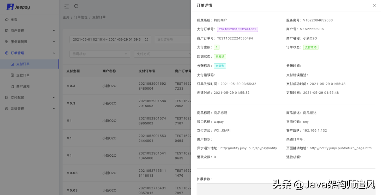Click the 已发送 callback status tag
The image size is (381, 195).
[220, 57]
